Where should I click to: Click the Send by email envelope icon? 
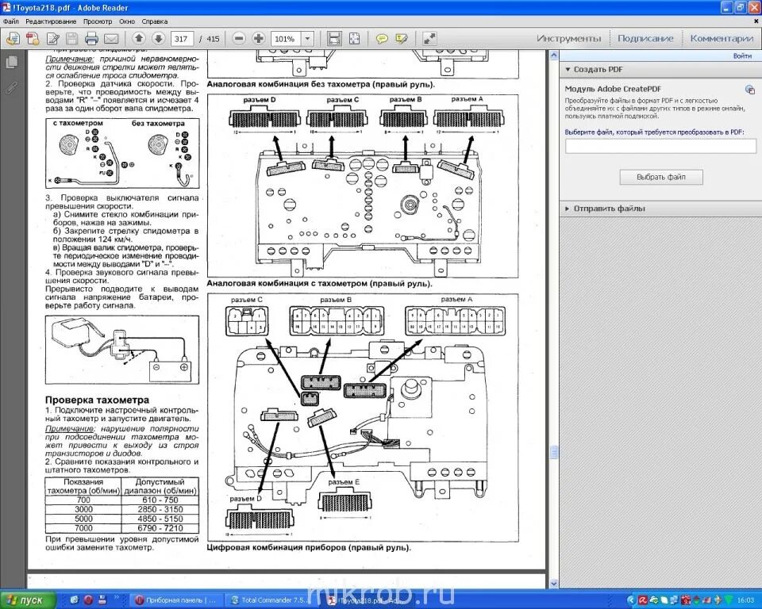[x=111, y=38]
